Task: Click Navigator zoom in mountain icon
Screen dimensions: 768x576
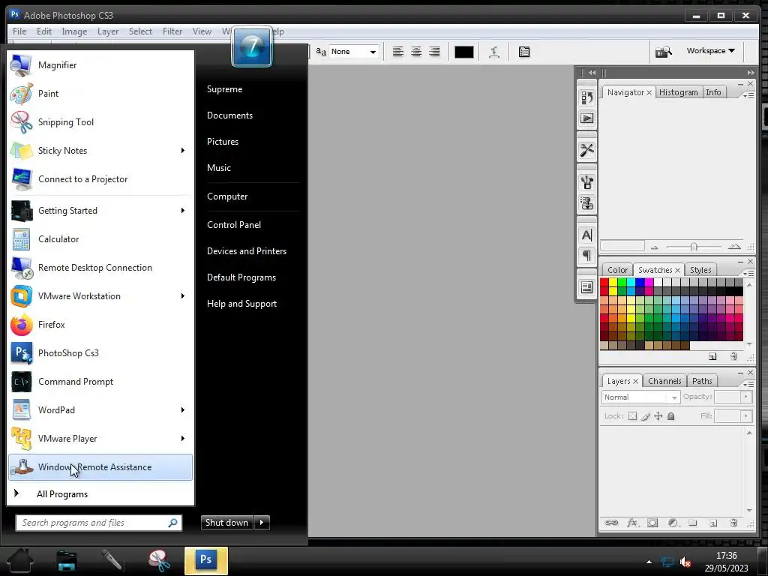Action: (x=734, y=246)
